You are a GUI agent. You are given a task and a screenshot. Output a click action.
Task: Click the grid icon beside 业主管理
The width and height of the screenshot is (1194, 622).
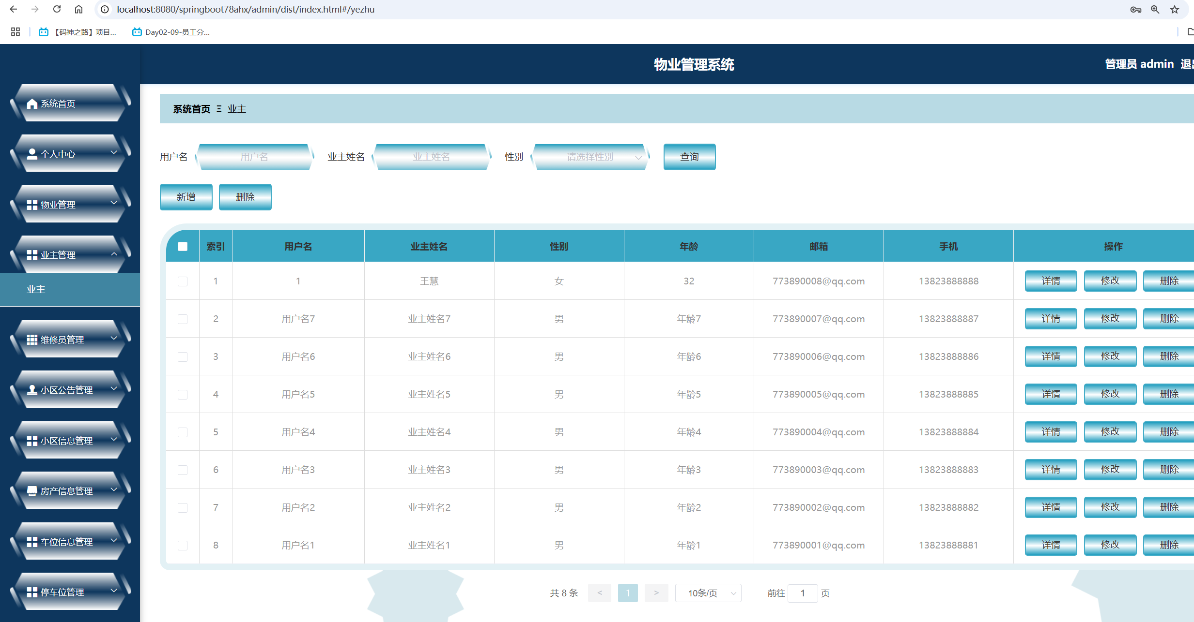[32, 255]
